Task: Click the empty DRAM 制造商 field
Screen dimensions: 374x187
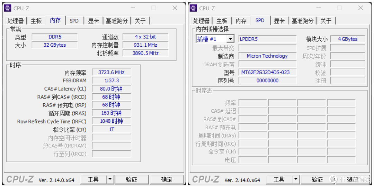Action: coord(268,64)
